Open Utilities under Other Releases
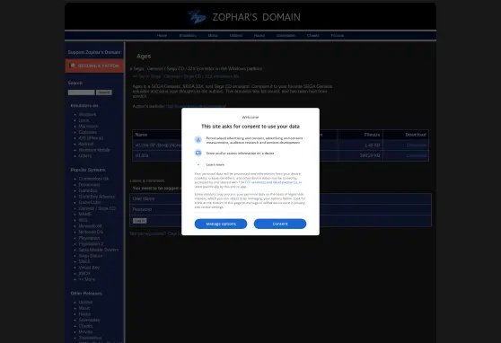 click(85, 302)
